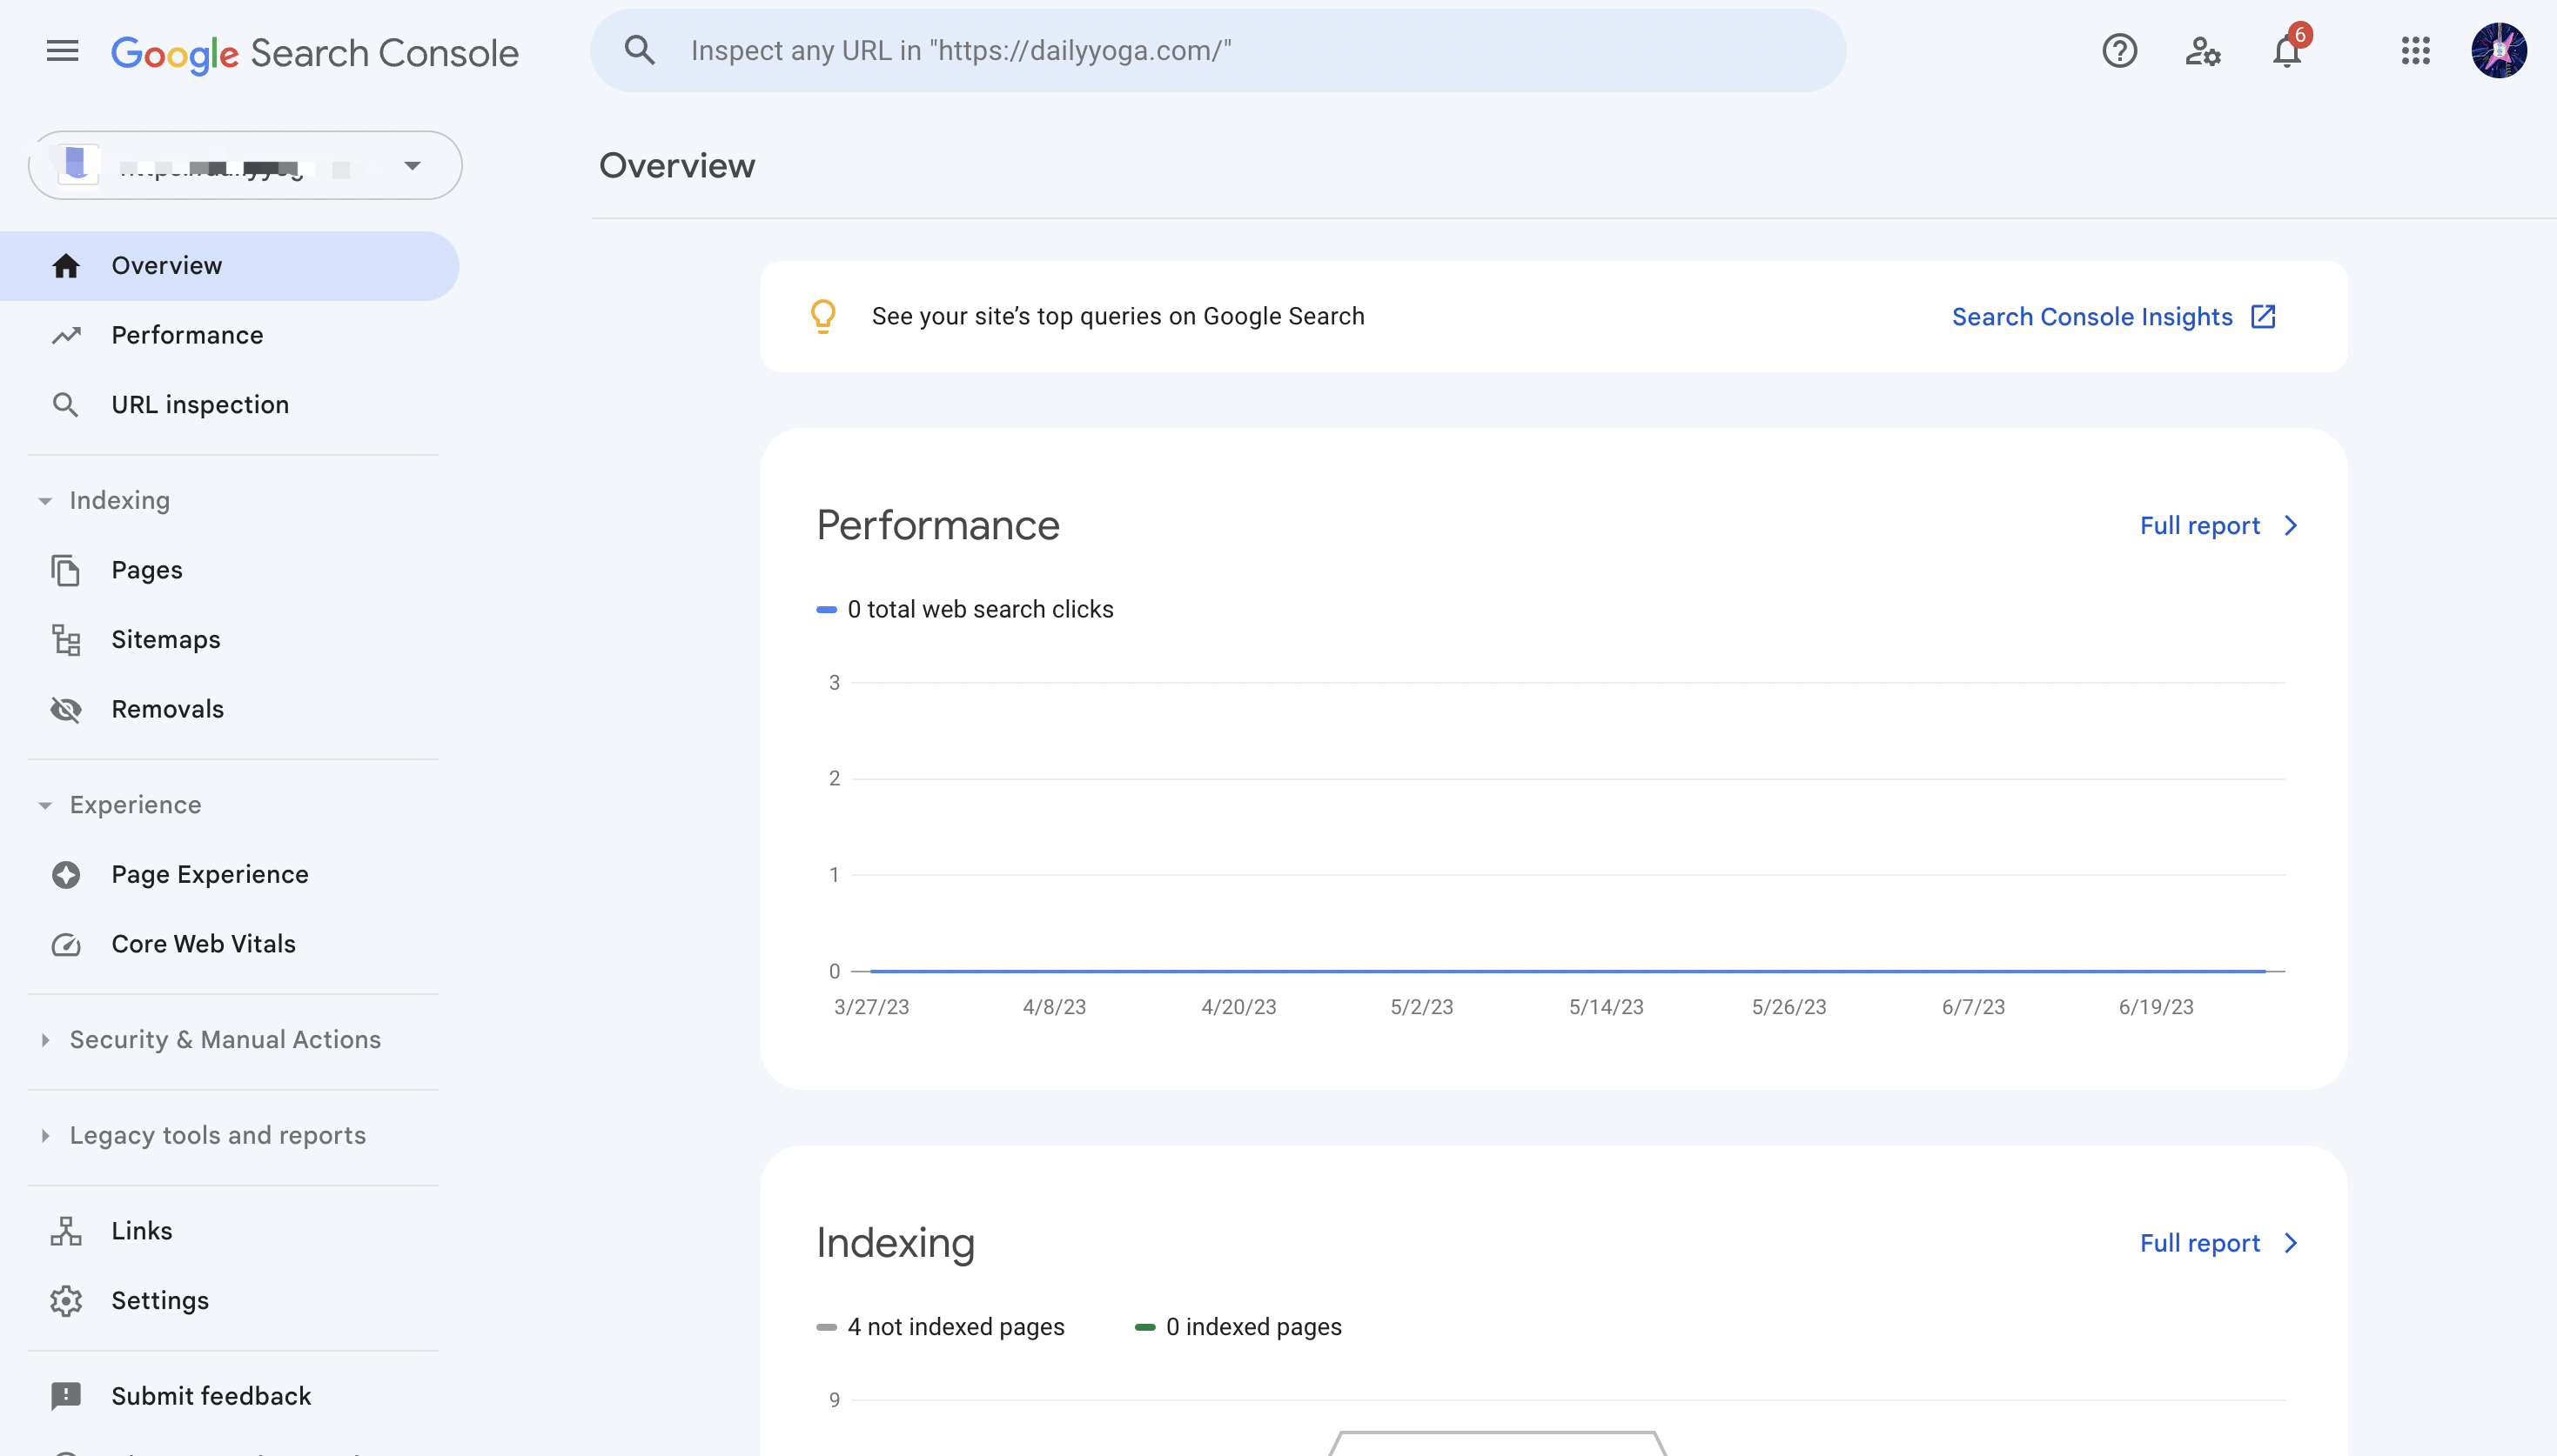Click the blue clicks line on chart
This screenshot has height=1456, width=2557.
[x=1567, y=970]
